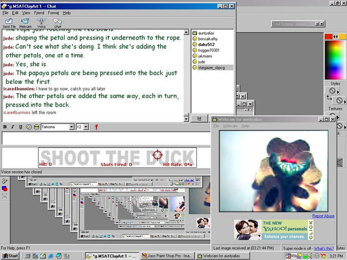Click the chat message input box

click(106, 139)
